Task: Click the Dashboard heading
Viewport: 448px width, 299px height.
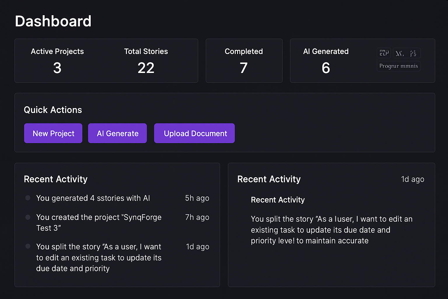Action: pyautogui.click(x=53, y=21)
